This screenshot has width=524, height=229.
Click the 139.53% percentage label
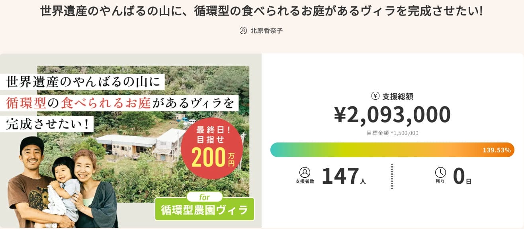coord(497,150)
